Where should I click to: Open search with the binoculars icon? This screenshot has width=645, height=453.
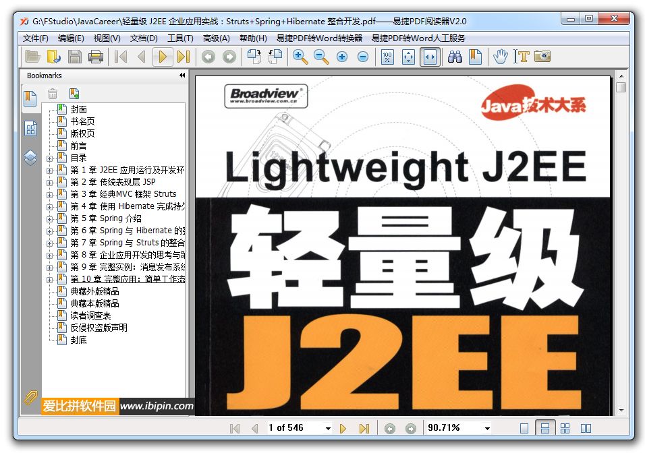[x=455, y=57]
